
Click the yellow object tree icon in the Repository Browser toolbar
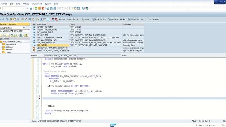click(x=26, y=35)
